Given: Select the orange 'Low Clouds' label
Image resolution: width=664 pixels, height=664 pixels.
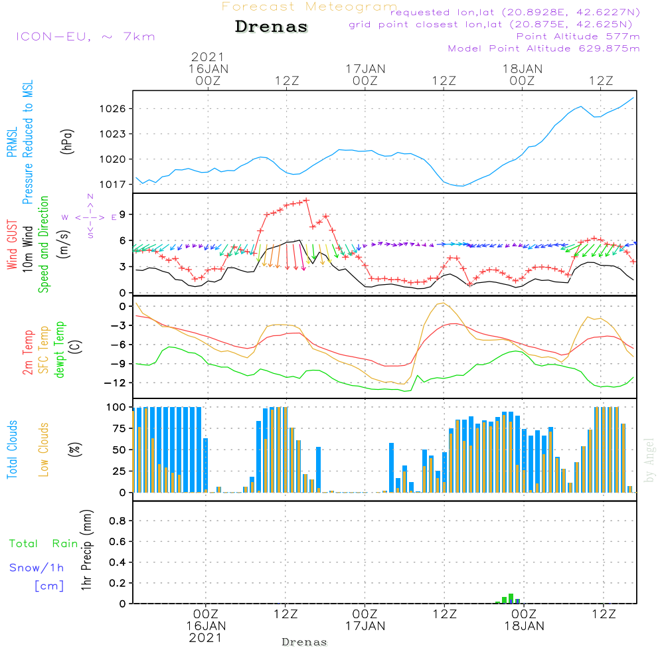Looking at the screenshot, I should 44,450.
